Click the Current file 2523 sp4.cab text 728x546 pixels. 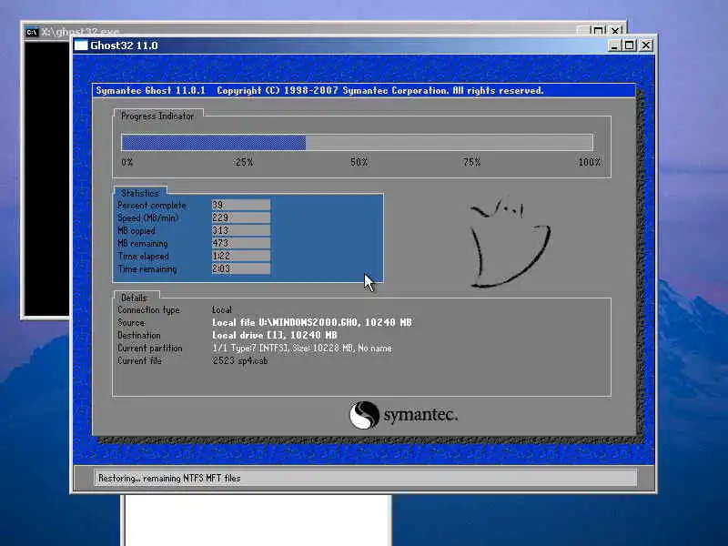click(x=240, y=360)
